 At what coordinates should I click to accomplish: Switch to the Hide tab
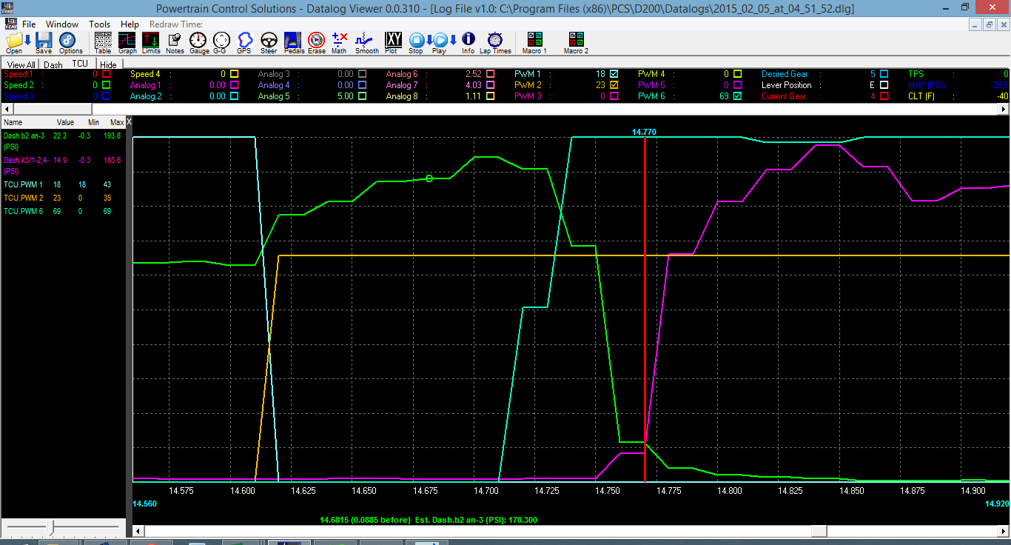pos(109,64)
